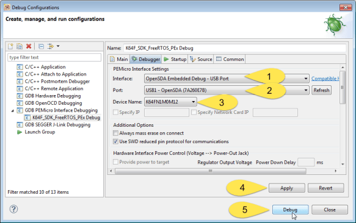The height and width of the screenshot is (223, 356).
Task: Click the horizontal scrollbar thumb
Action: [x=211, y=171]
